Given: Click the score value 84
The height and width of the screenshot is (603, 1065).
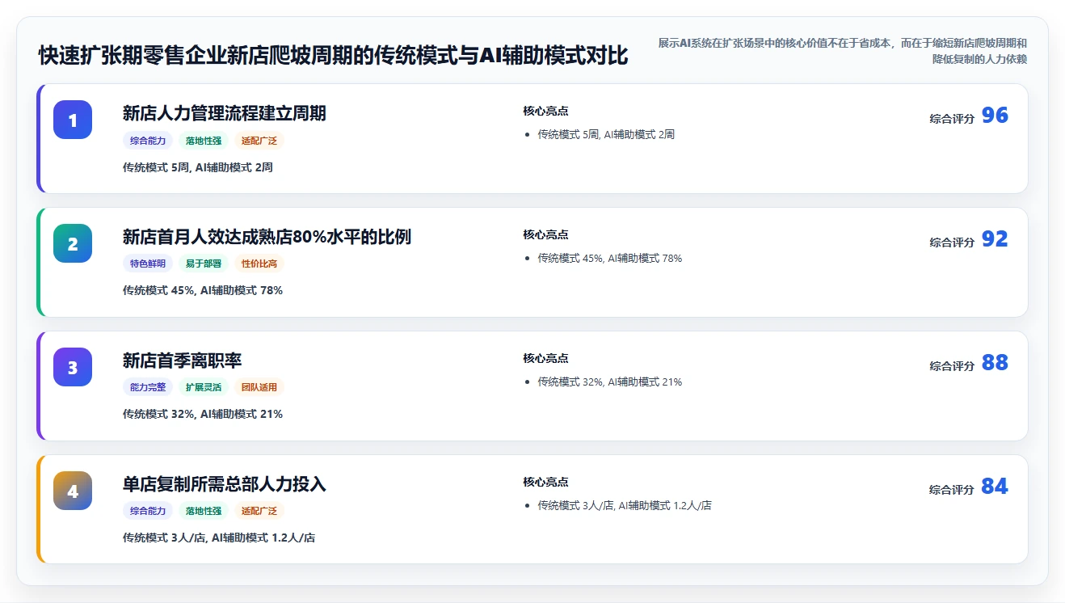Looking at the screenshot, I should [x=995, y=487].
